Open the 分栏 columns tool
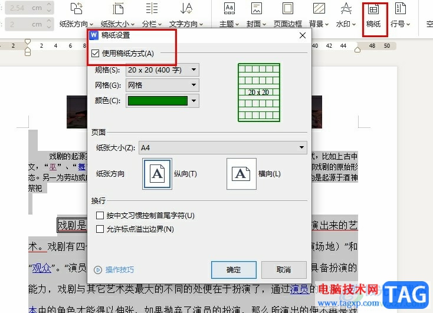 pos(152,15)
